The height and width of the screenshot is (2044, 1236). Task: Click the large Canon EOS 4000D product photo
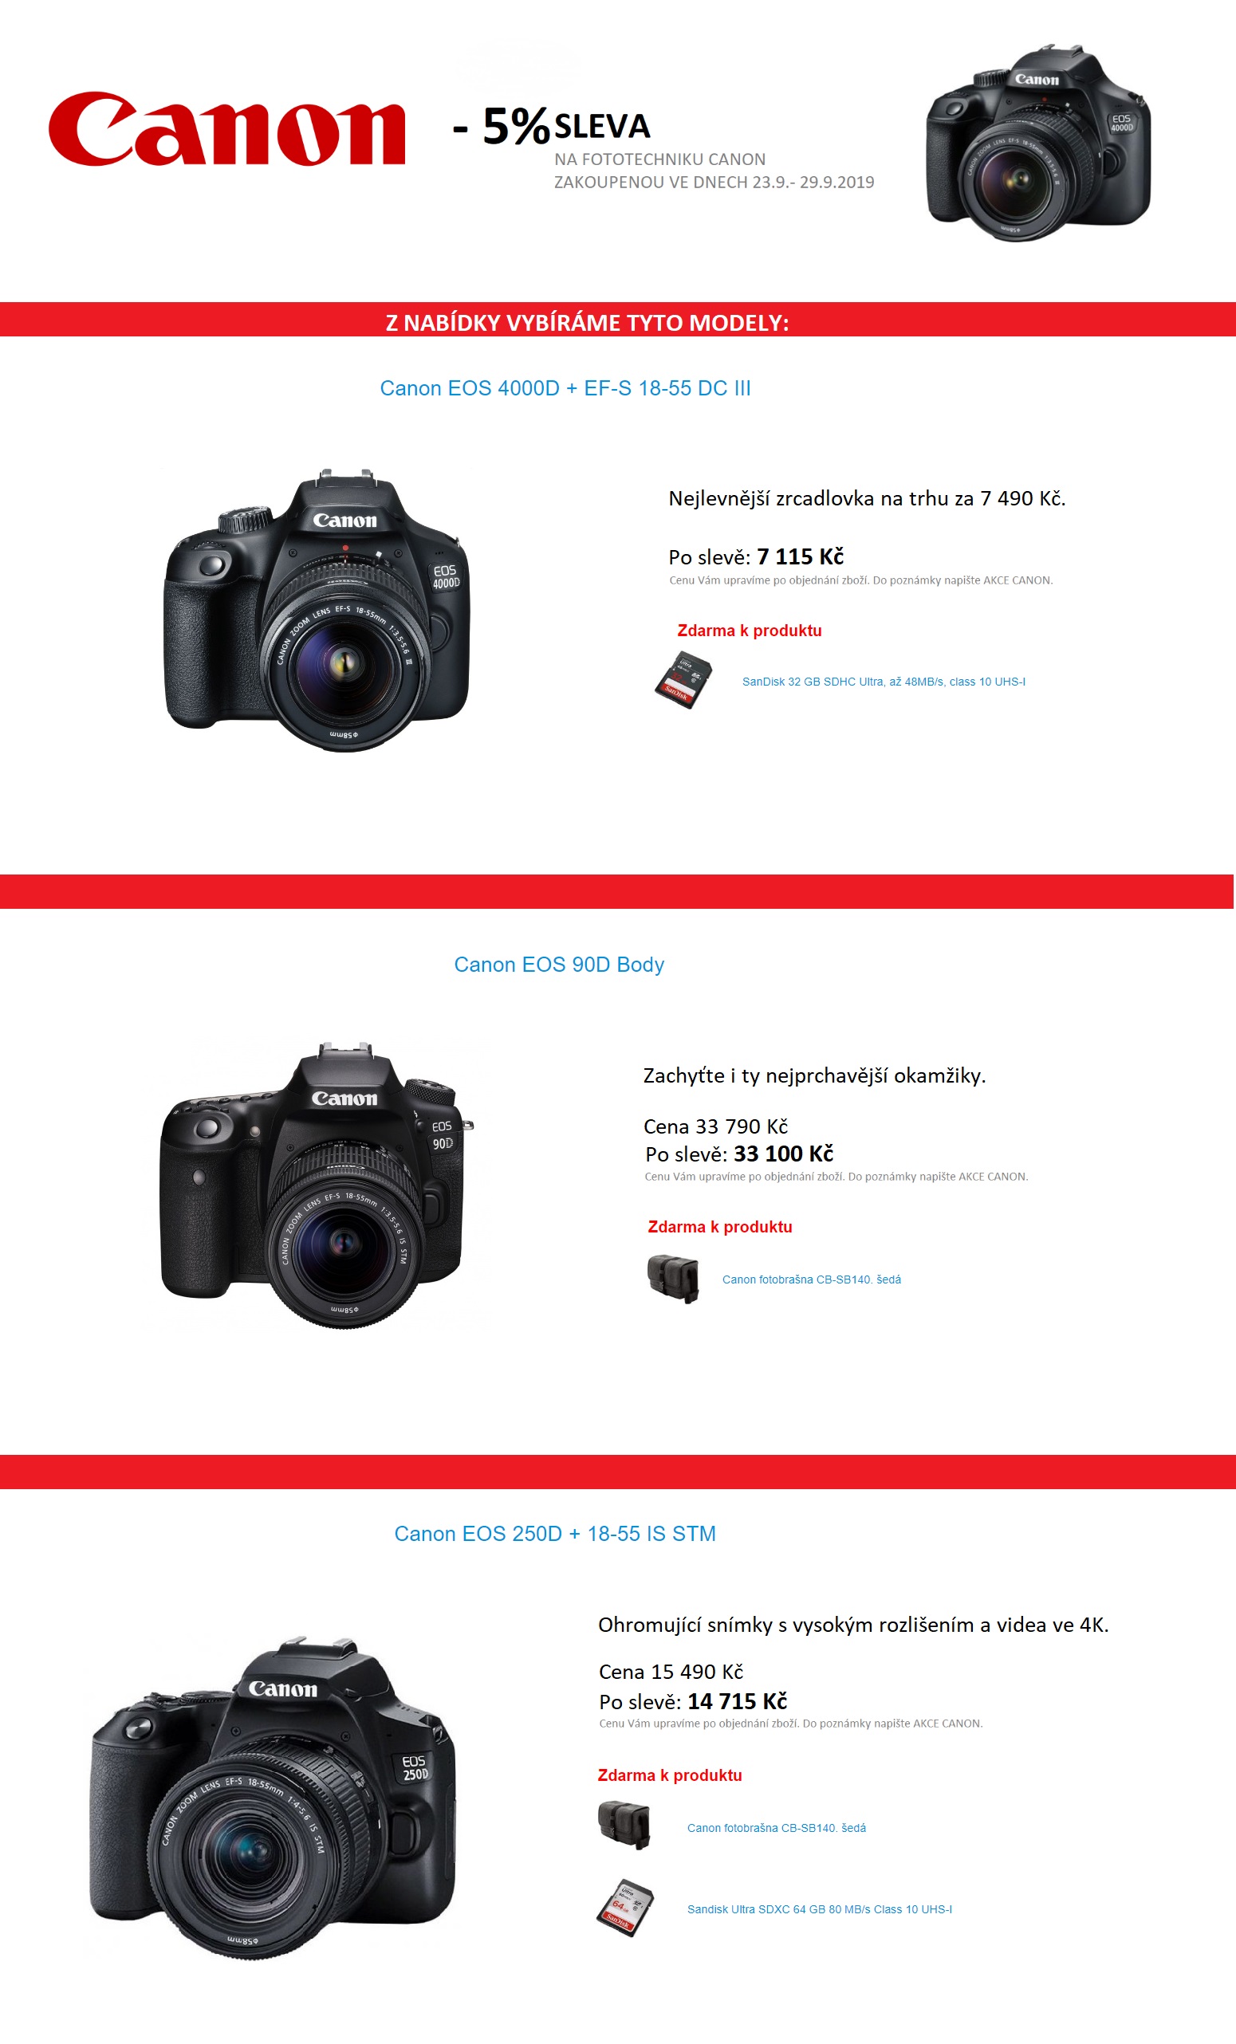pyautogui.click(x=317, y=611)
